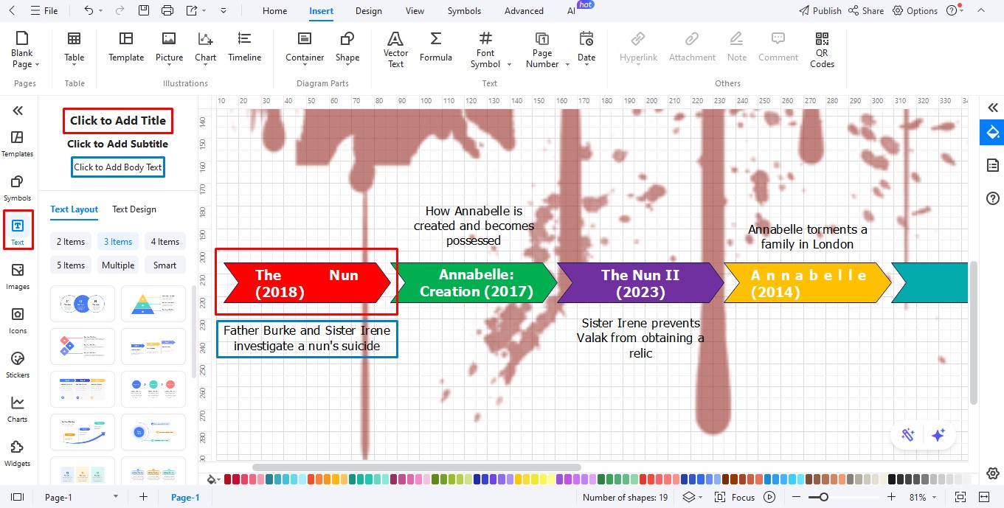Insert the Date field

click(586, 47)
